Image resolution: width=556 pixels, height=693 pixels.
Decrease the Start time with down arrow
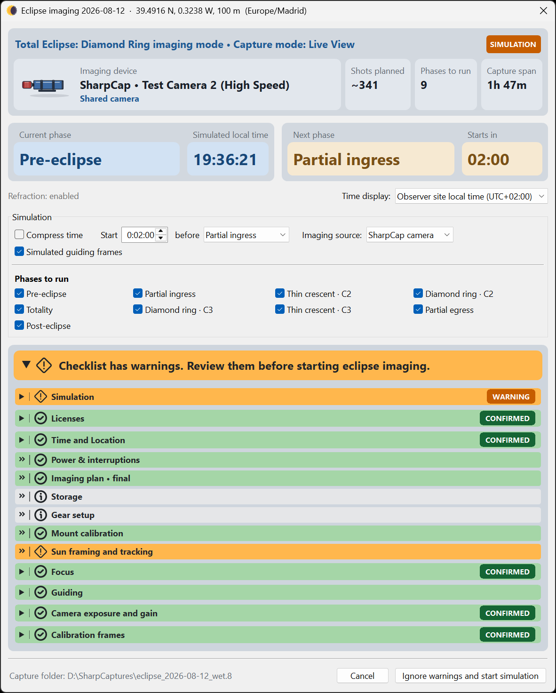[161, 238]
